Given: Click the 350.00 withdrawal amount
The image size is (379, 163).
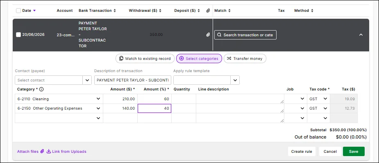Looking at the screenshot, I should pyautogui.click(x=156, y=35).
